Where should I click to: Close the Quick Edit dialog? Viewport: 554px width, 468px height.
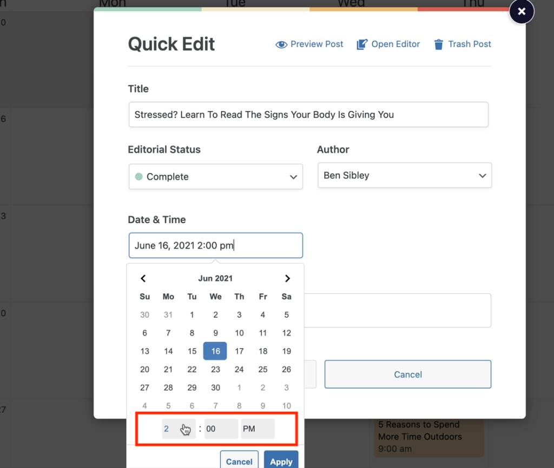click(x=522, y=11)
